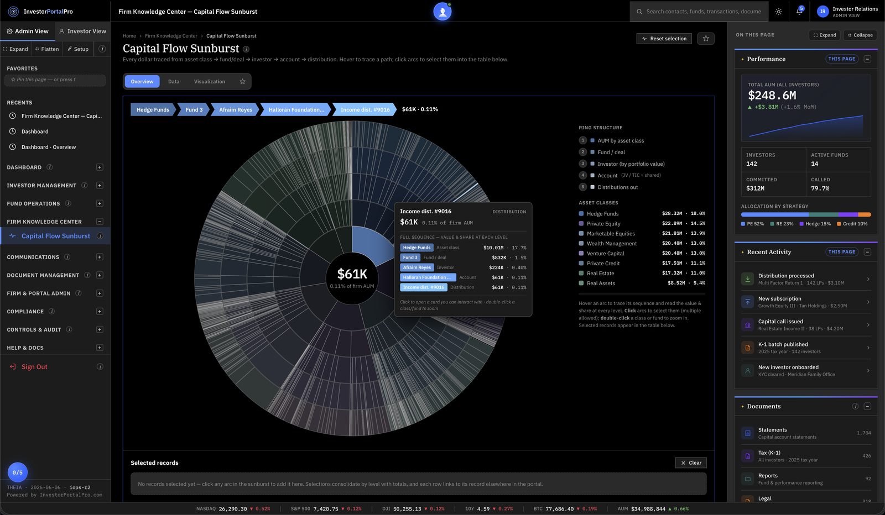Click the K-1 batch published icon
Viewport: 885px width, 515px height.
(748, 348)
